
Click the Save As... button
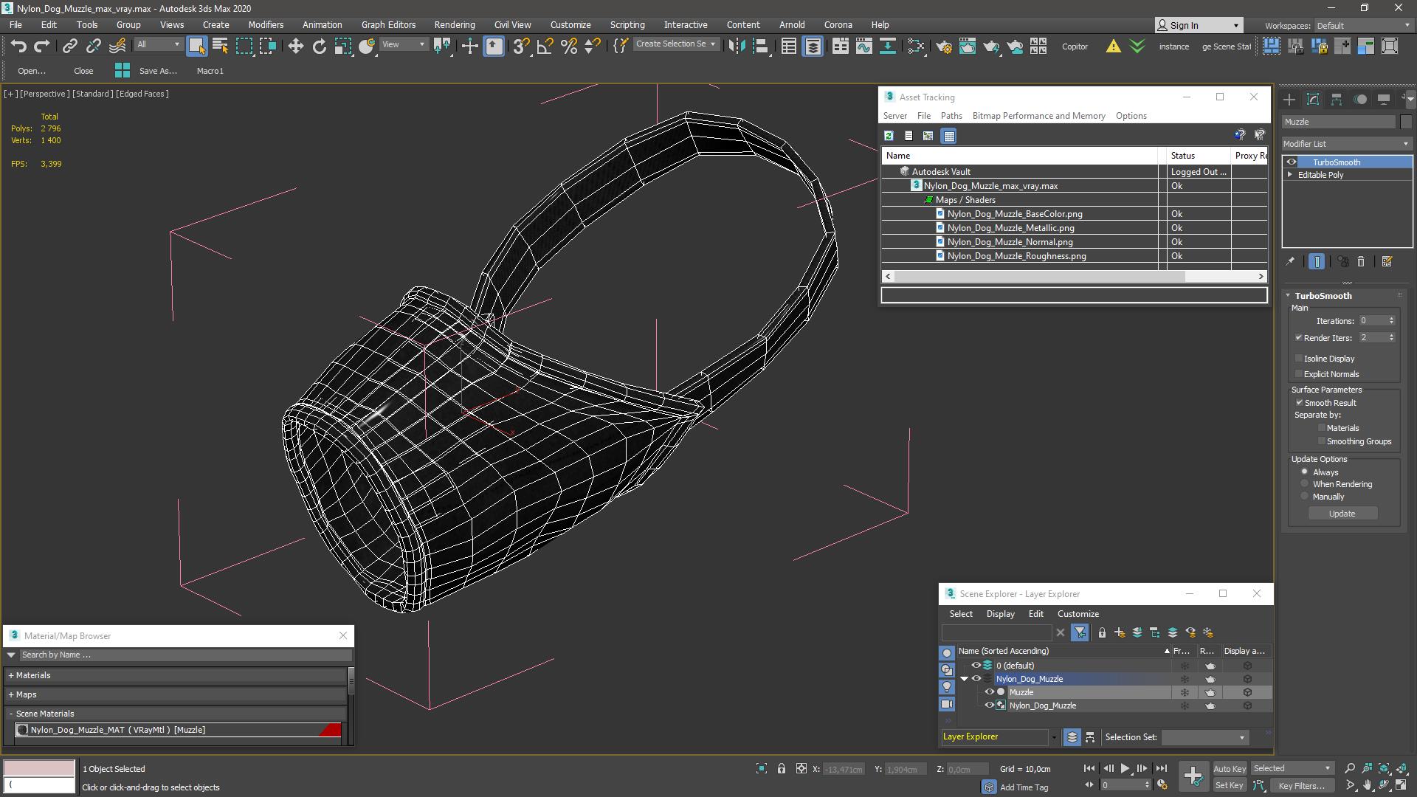[x=158, y=71]
